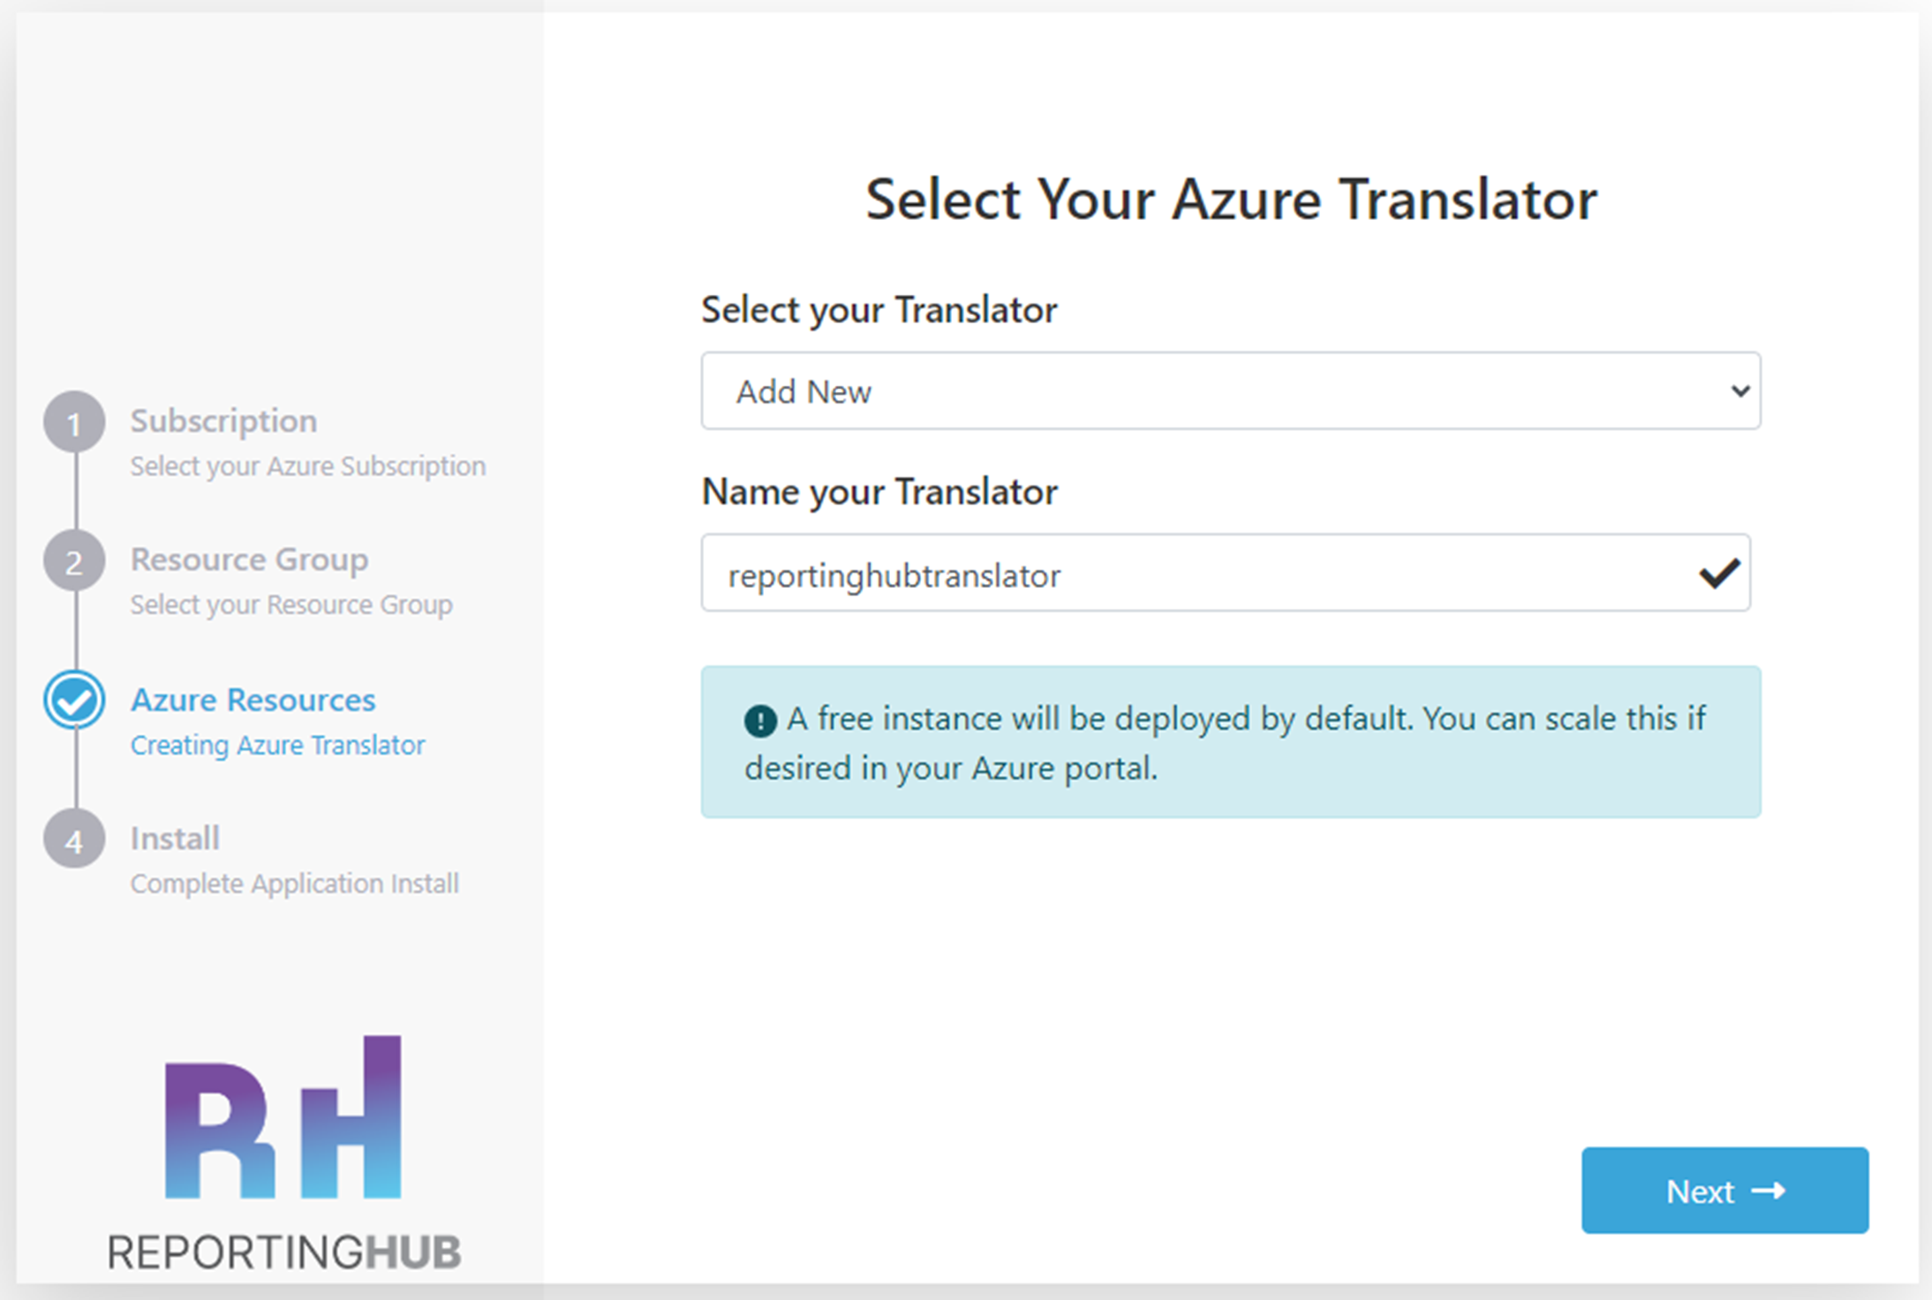Click the arrow icon on Next button

click(x=1769, y=1191)
